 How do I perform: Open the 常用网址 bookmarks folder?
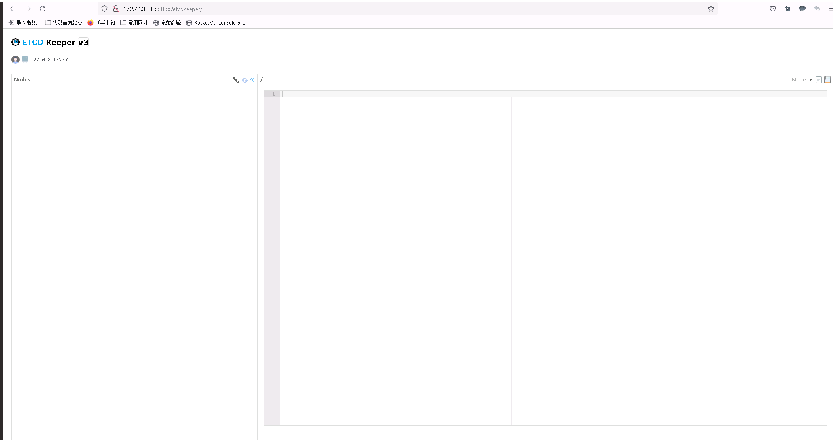click(x=134, y=23)
